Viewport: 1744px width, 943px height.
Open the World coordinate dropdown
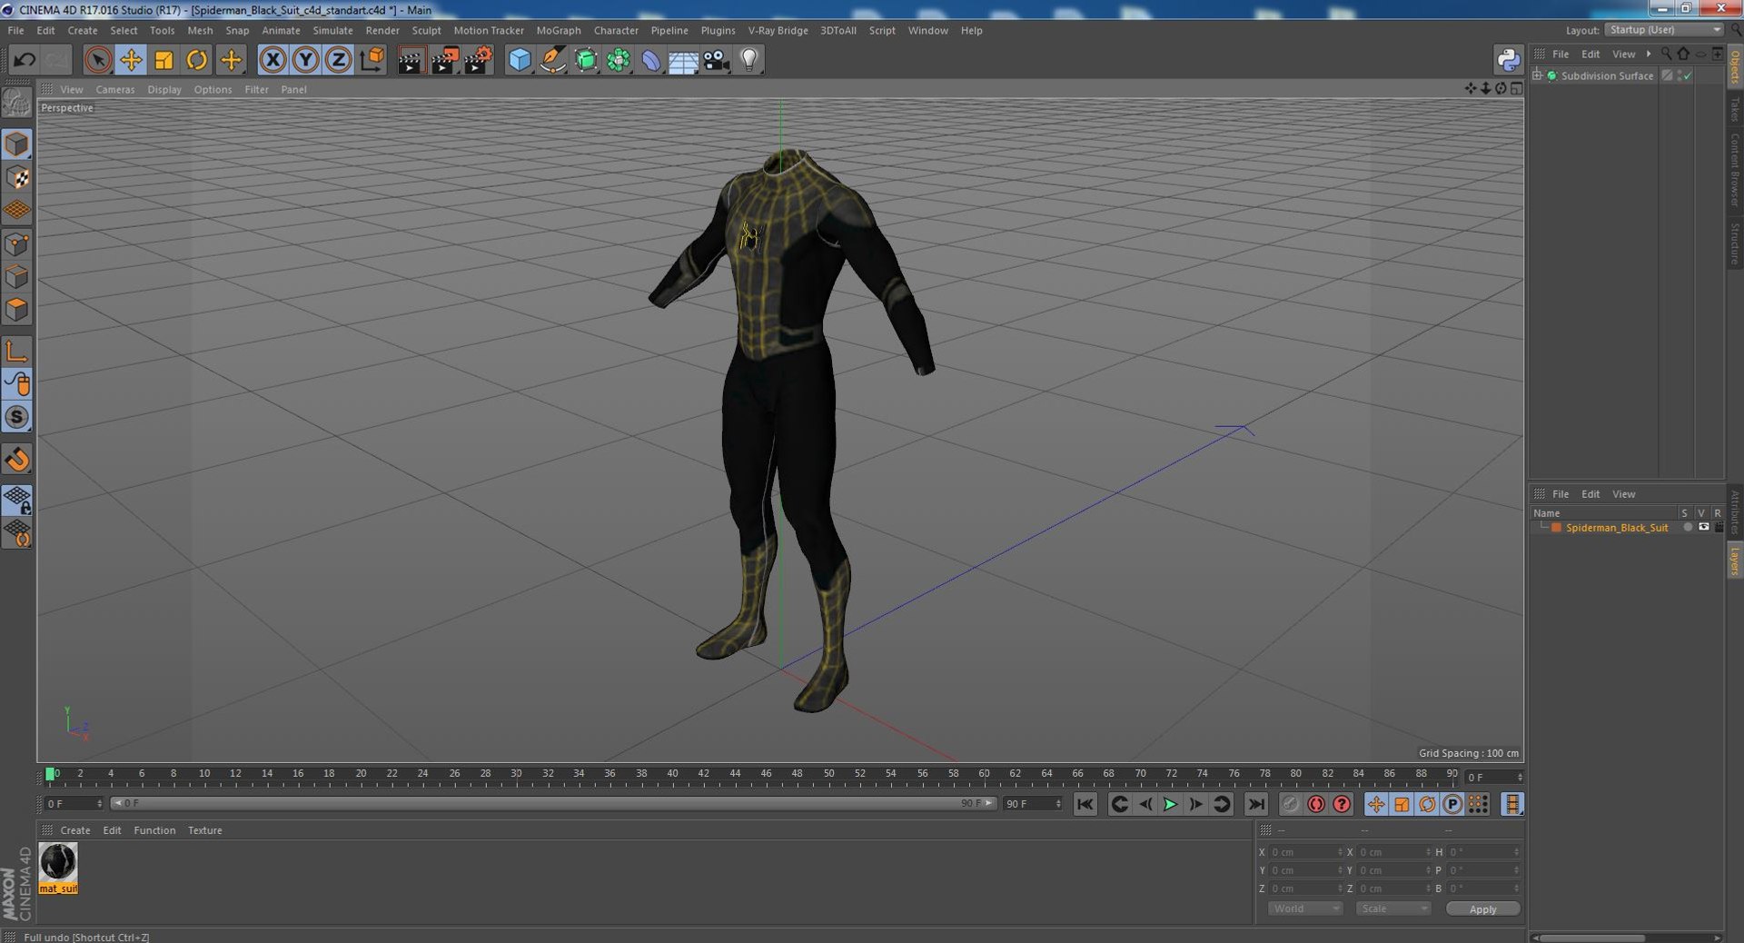tap(1304, 908)
